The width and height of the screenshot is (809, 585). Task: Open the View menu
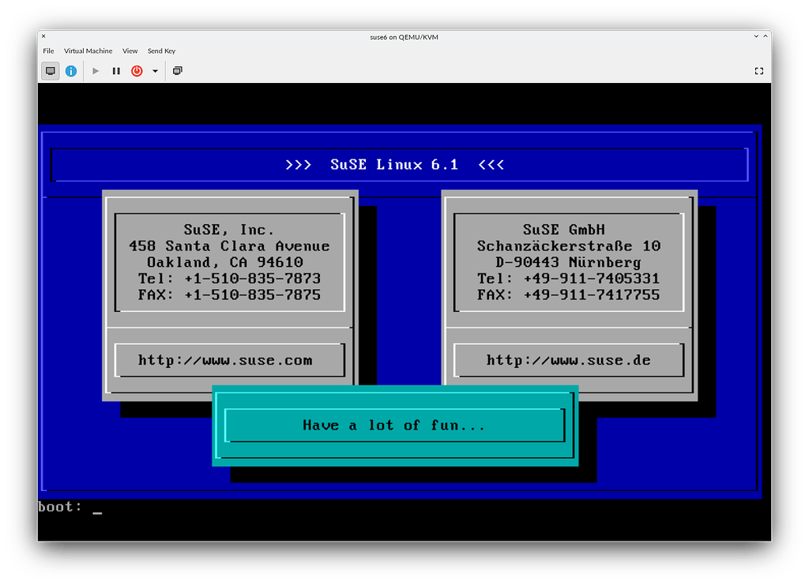click(x=130, y=51)
